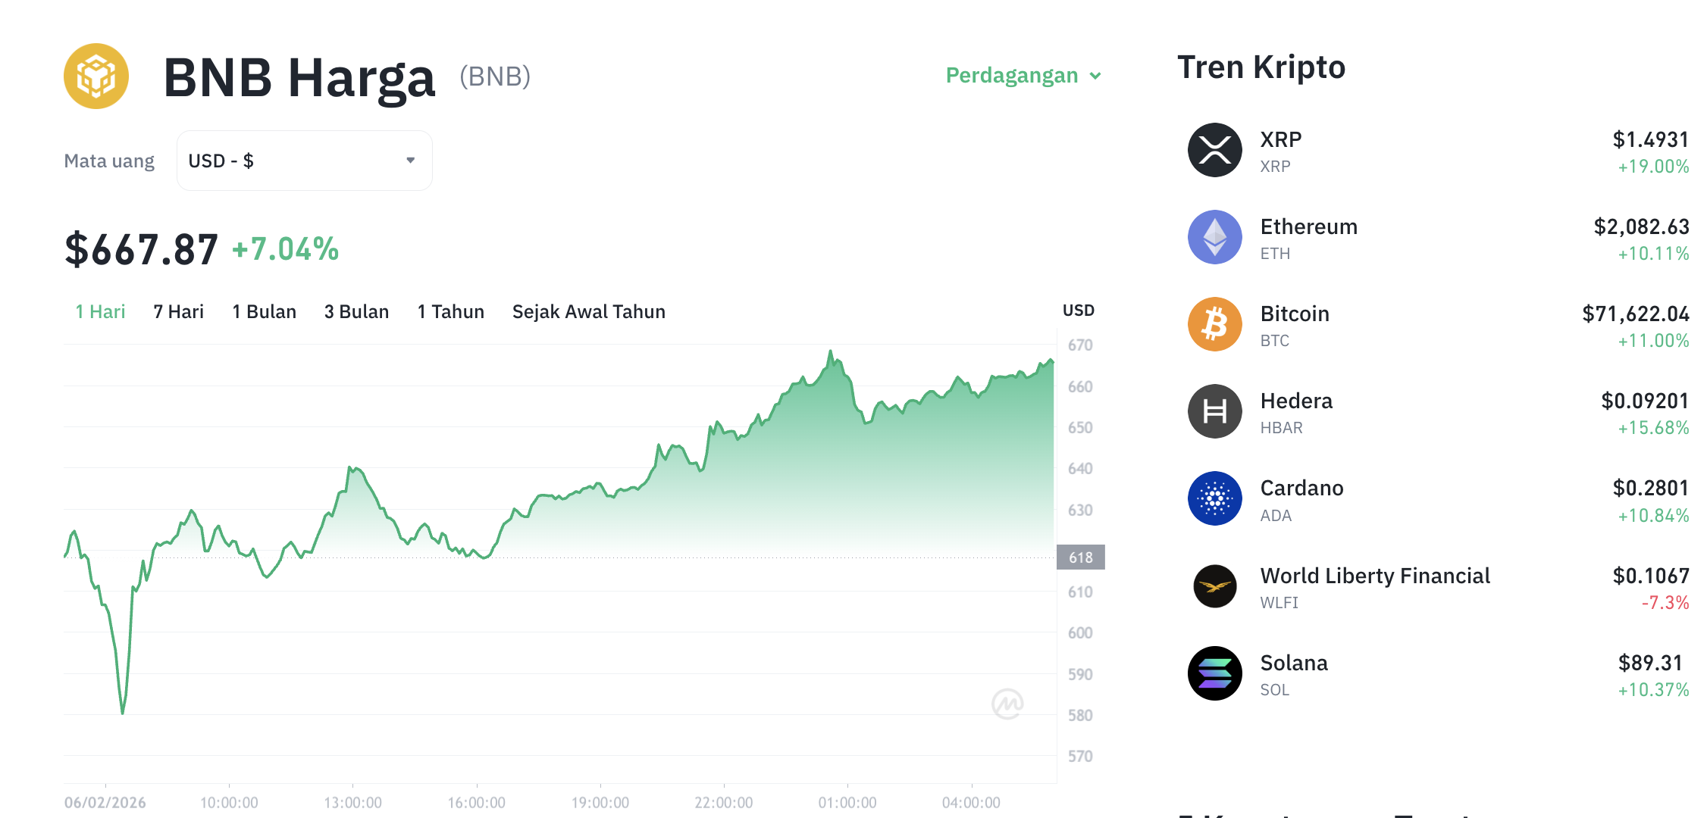Click the Ethereum ETH icon
1707x818 pixels.
click(1214, 237)
